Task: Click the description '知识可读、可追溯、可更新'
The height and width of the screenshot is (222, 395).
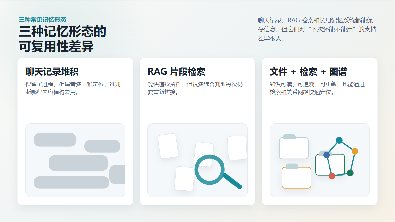Action: 317,88
